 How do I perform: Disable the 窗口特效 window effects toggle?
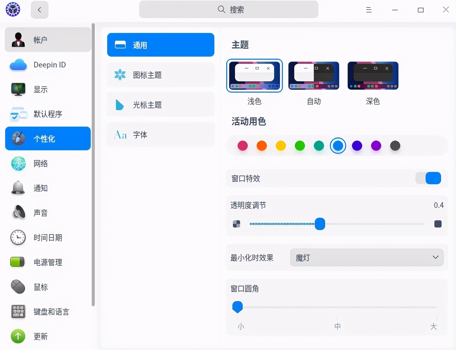coord(428,178)
